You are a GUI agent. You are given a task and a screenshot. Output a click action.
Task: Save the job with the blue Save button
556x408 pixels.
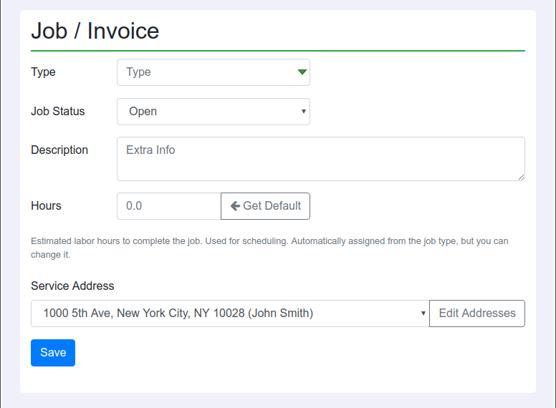[x=53, y=353]
